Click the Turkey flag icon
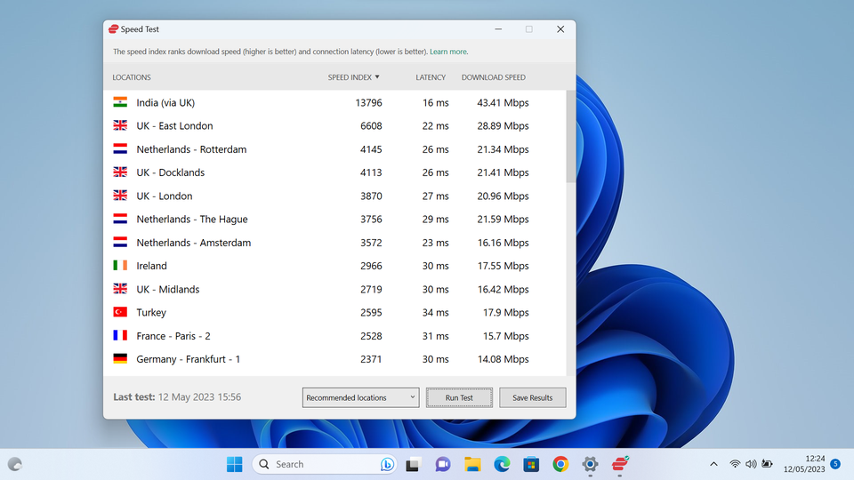The height and width of the screenshot is (480, 854). (x=120, y=312)
